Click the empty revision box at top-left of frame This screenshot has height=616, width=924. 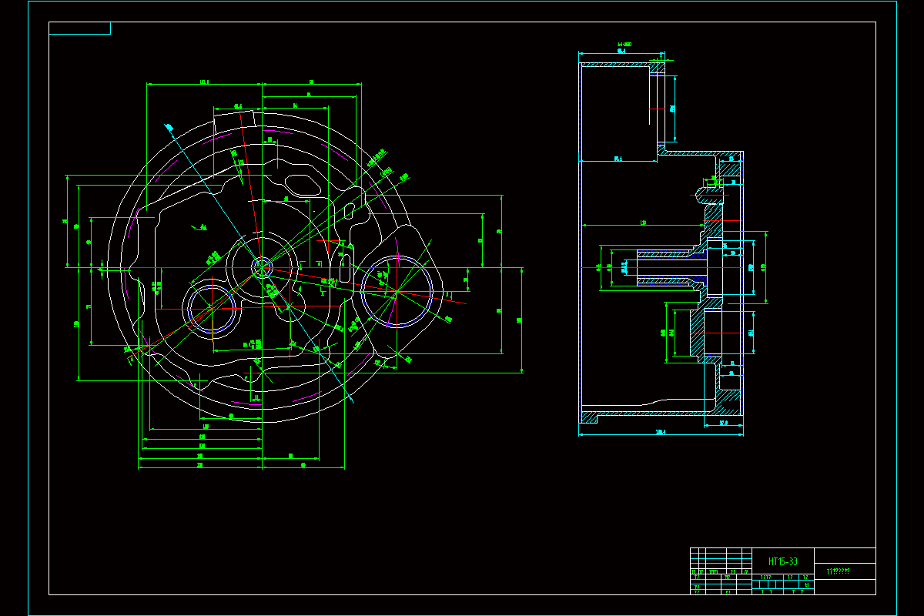point(79,28)
